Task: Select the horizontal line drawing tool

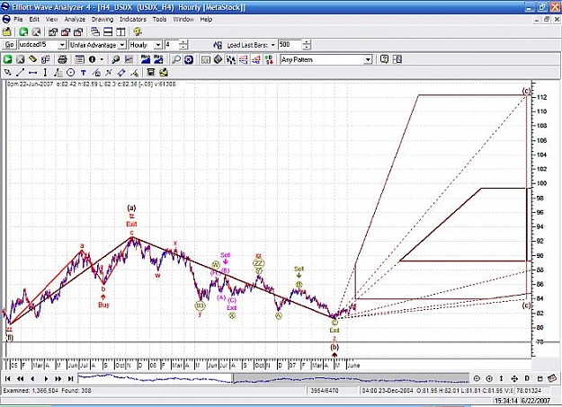Action: 32,73
